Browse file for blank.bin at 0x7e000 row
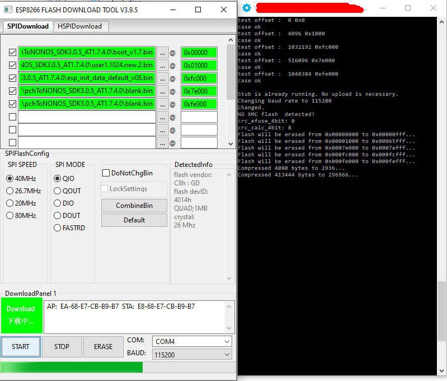Viewport: 447px width, 381px height. click(x=162, y=91)
